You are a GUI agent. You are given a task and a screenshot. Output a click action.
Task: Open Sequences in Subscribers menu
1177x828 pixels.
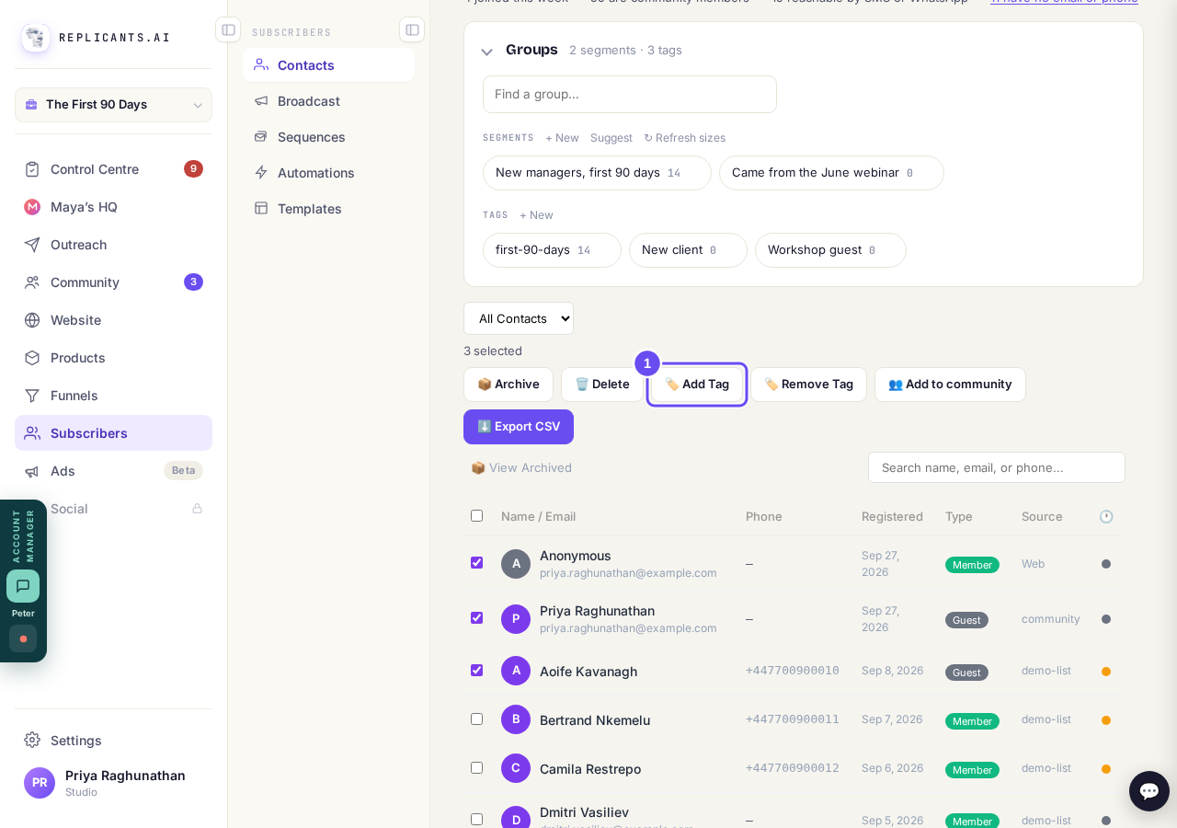(328, 137)
